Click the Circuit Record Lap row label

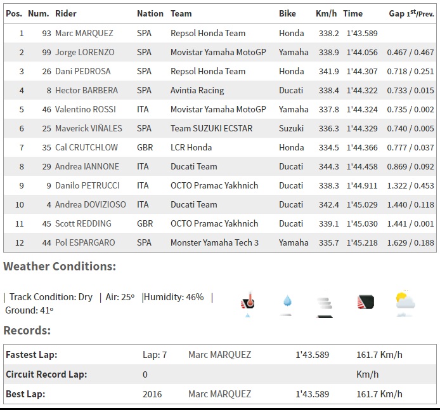click(x=46, y=374)
